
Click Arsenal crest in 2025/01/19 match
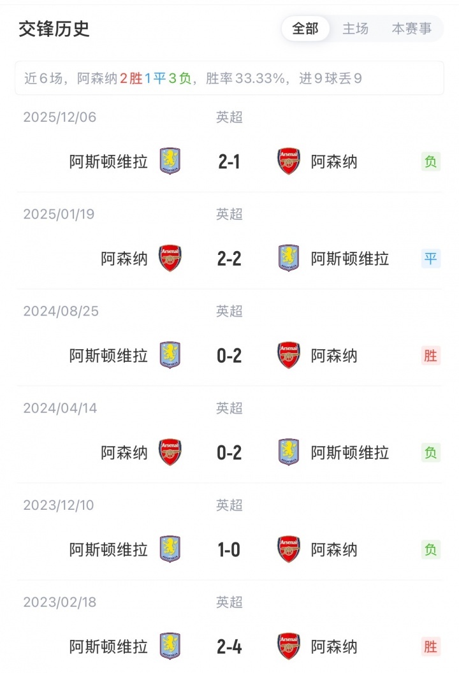coord(170,258)
